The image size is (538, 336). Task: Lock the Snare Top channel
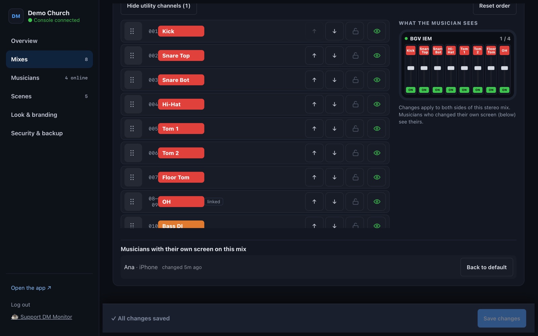355,55
